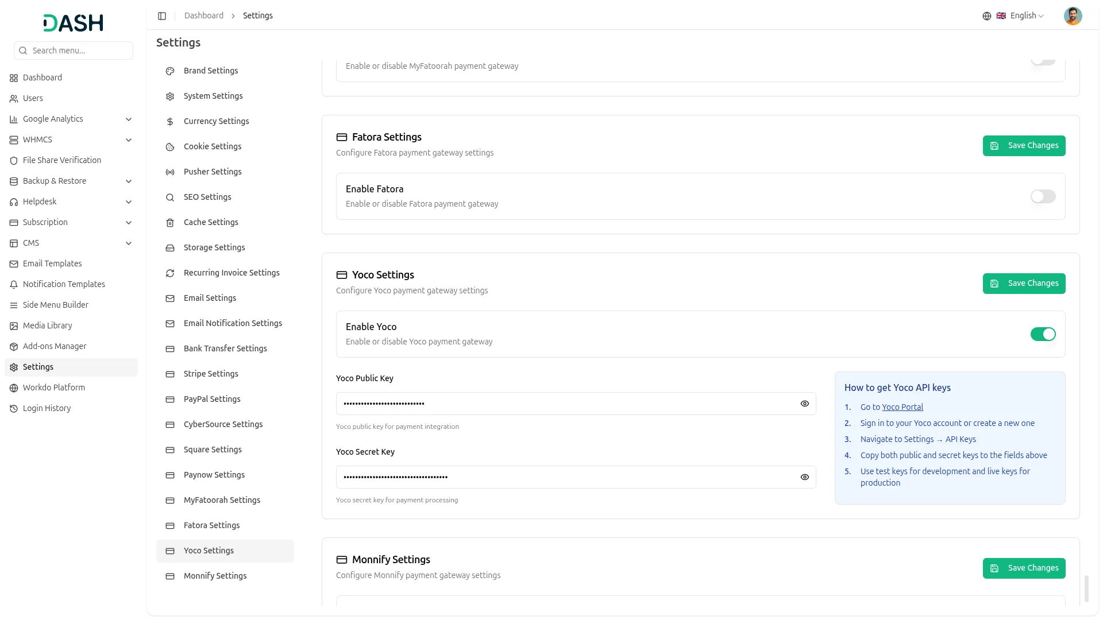Open the user avatar profile
1103x620 pixels.
[x=1073, y=16]
